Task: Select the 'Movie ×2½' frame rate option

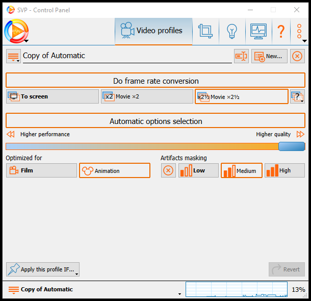Action: click(241, 96)
